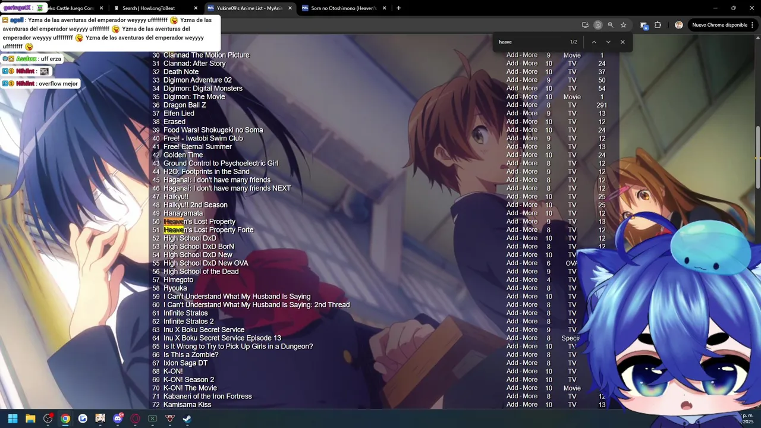Open the Windows Start menu
Screen dimensions: 761x428
pyautogui.click(x=12, y=418)
